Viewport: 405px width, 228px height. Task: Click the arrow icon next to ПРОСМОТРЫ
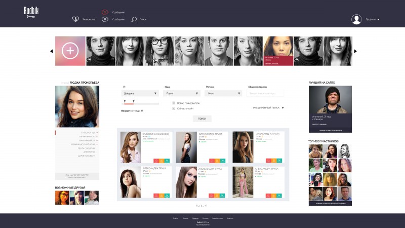click(97, 133)
